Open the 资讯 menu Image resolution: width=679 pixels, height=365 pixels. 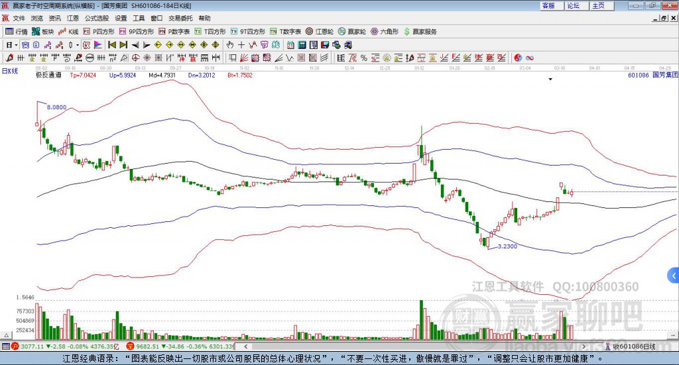click(54, 18)
